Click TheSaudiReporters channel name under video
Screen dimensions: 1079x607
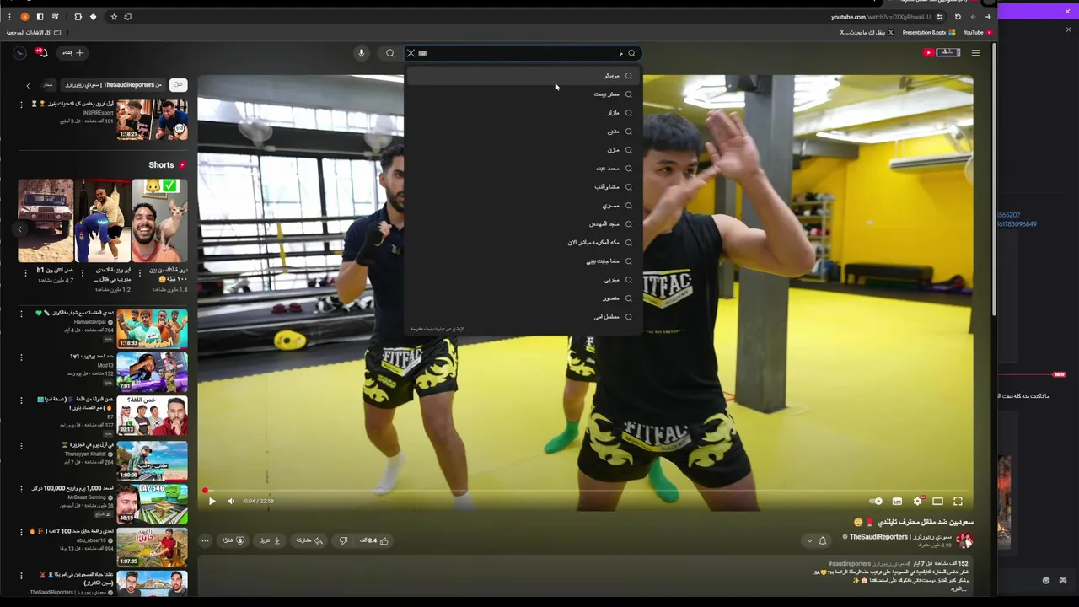click(x=900, y=537)
